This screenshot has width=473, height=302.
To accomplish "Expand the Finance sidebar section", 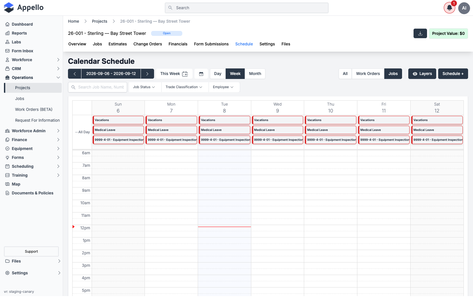I will pyautogui.click(x=33, y=140).
